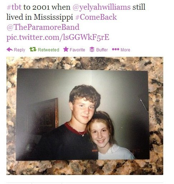
Task: Click the Reply arrow icon
Action: (10, 50)
